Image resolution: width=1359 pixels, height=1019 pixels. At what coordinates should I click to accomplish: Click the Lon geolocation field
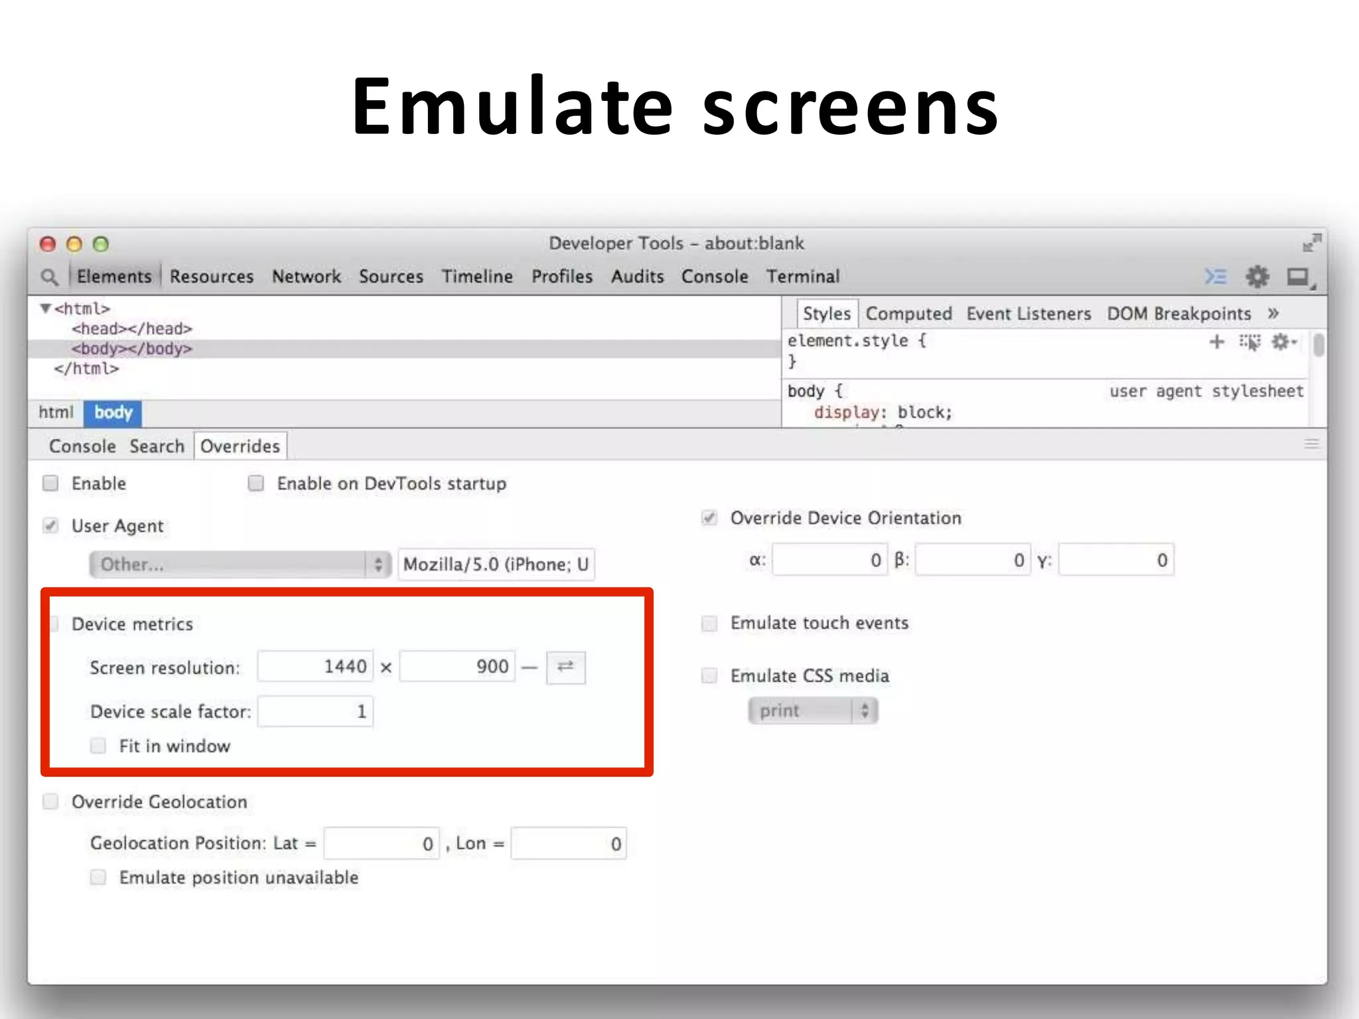point(569,844)
